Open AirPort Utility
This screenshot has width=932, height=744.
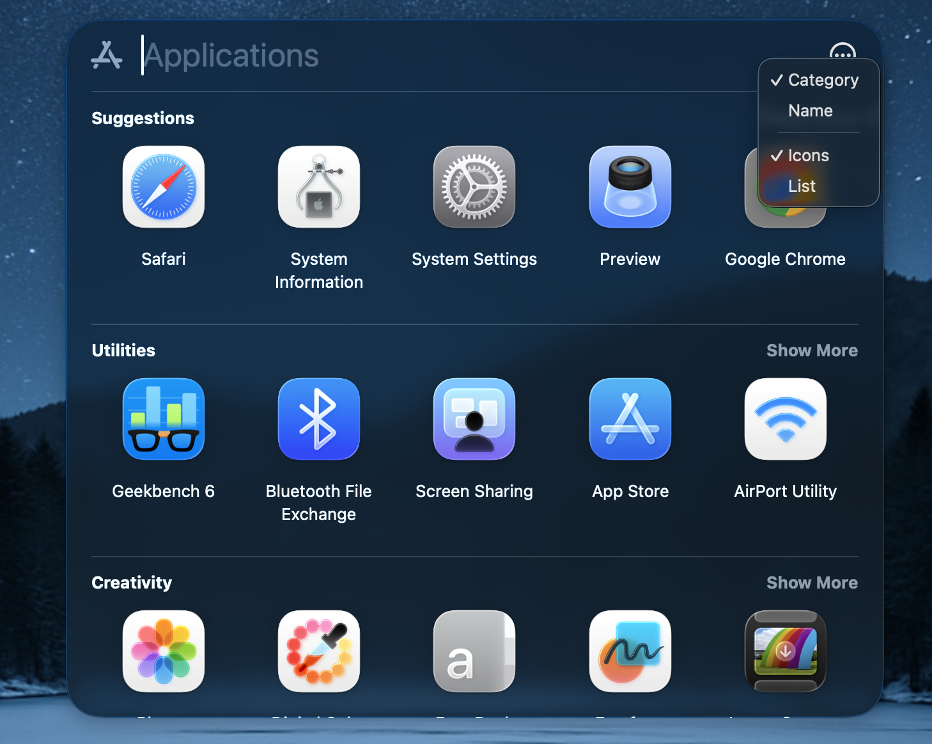[x=785, y=419]
